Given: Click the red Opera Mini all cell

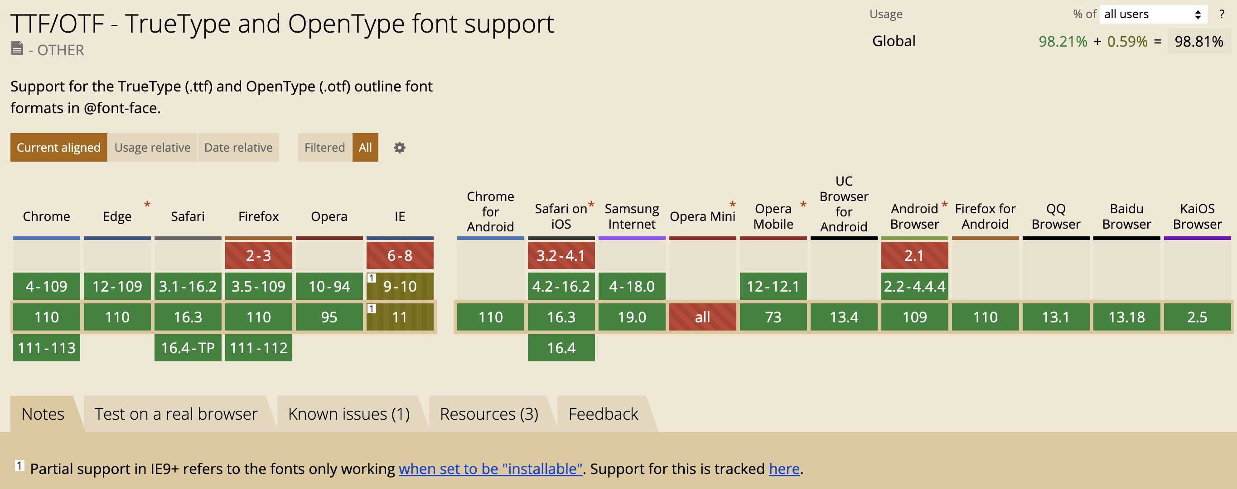Looking at the screenshot, I should point(702,317).
